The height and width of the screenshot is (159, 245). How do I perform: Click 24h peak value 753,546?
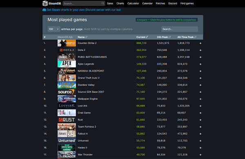(162, 50)
